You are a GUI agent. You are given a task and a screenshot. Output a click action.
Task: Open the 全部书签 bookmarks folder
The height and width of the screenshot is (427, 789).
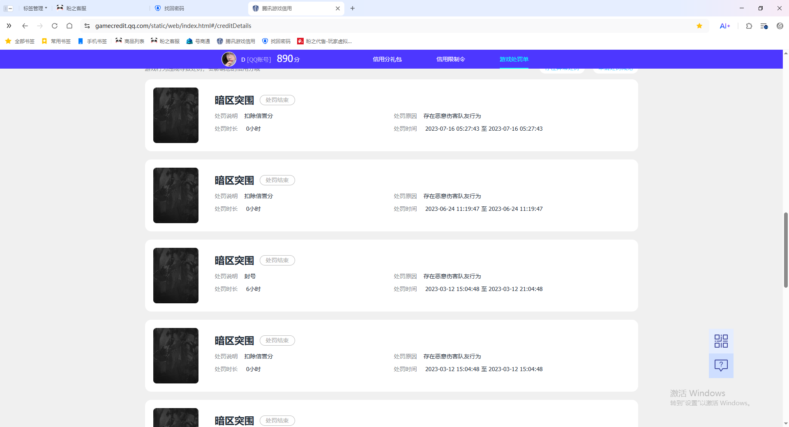click(20, 41)
